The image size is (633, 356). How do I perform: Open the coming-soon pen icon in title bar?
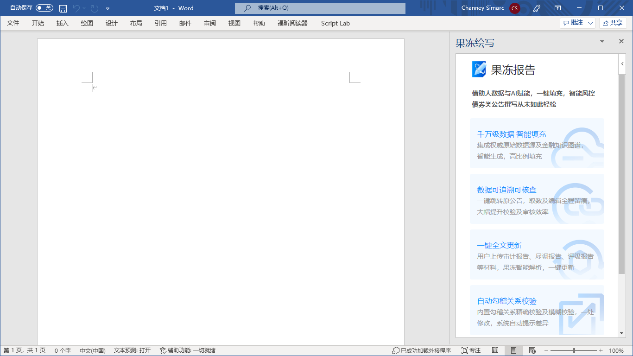tap(537, 8)
